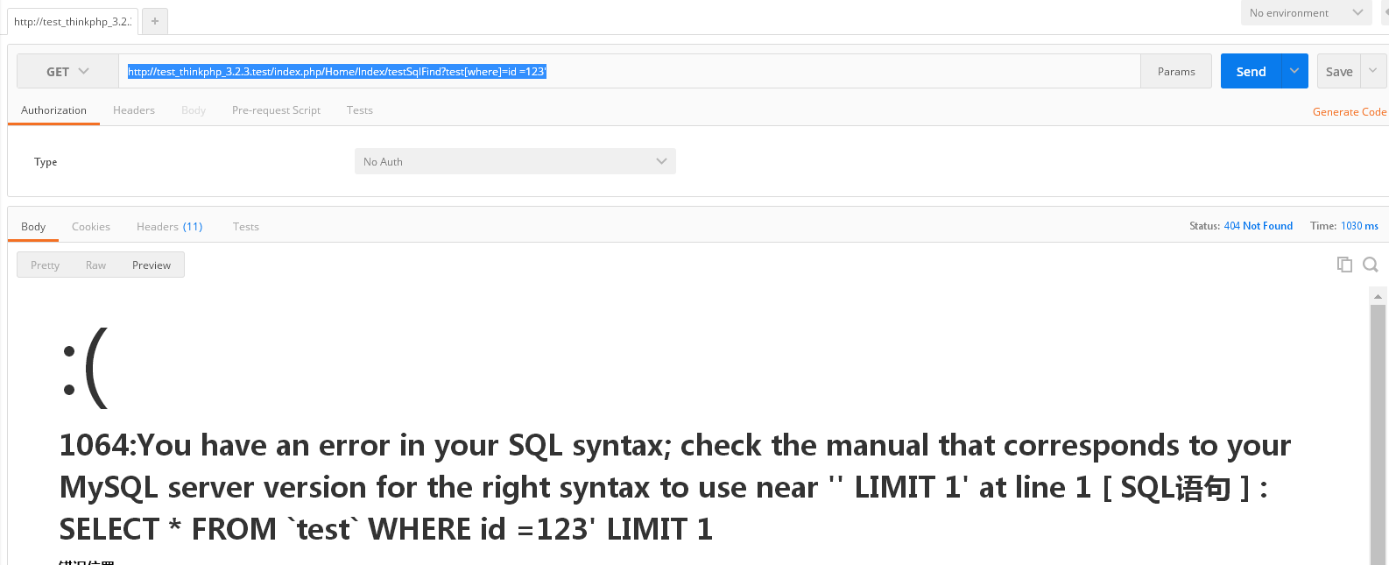Click scrollbar up arrow in response

click(1378, 297)
